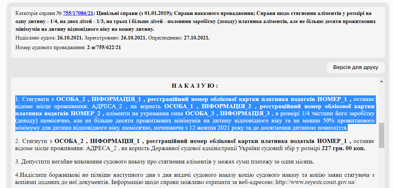Click paragraph 4 'Надіслати боржникові'

195,179
